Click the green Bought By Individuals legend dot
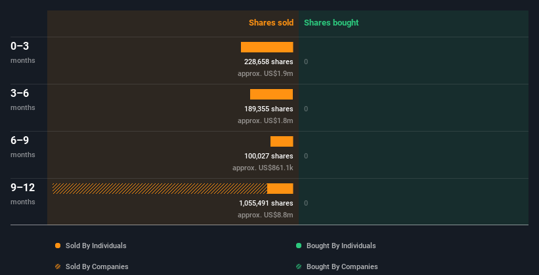The width and height of the screenshot is (539, 275). click(299, 246)
